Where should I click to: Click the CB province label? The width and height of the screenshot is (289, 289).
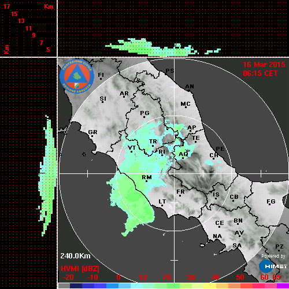click(234, 197)
